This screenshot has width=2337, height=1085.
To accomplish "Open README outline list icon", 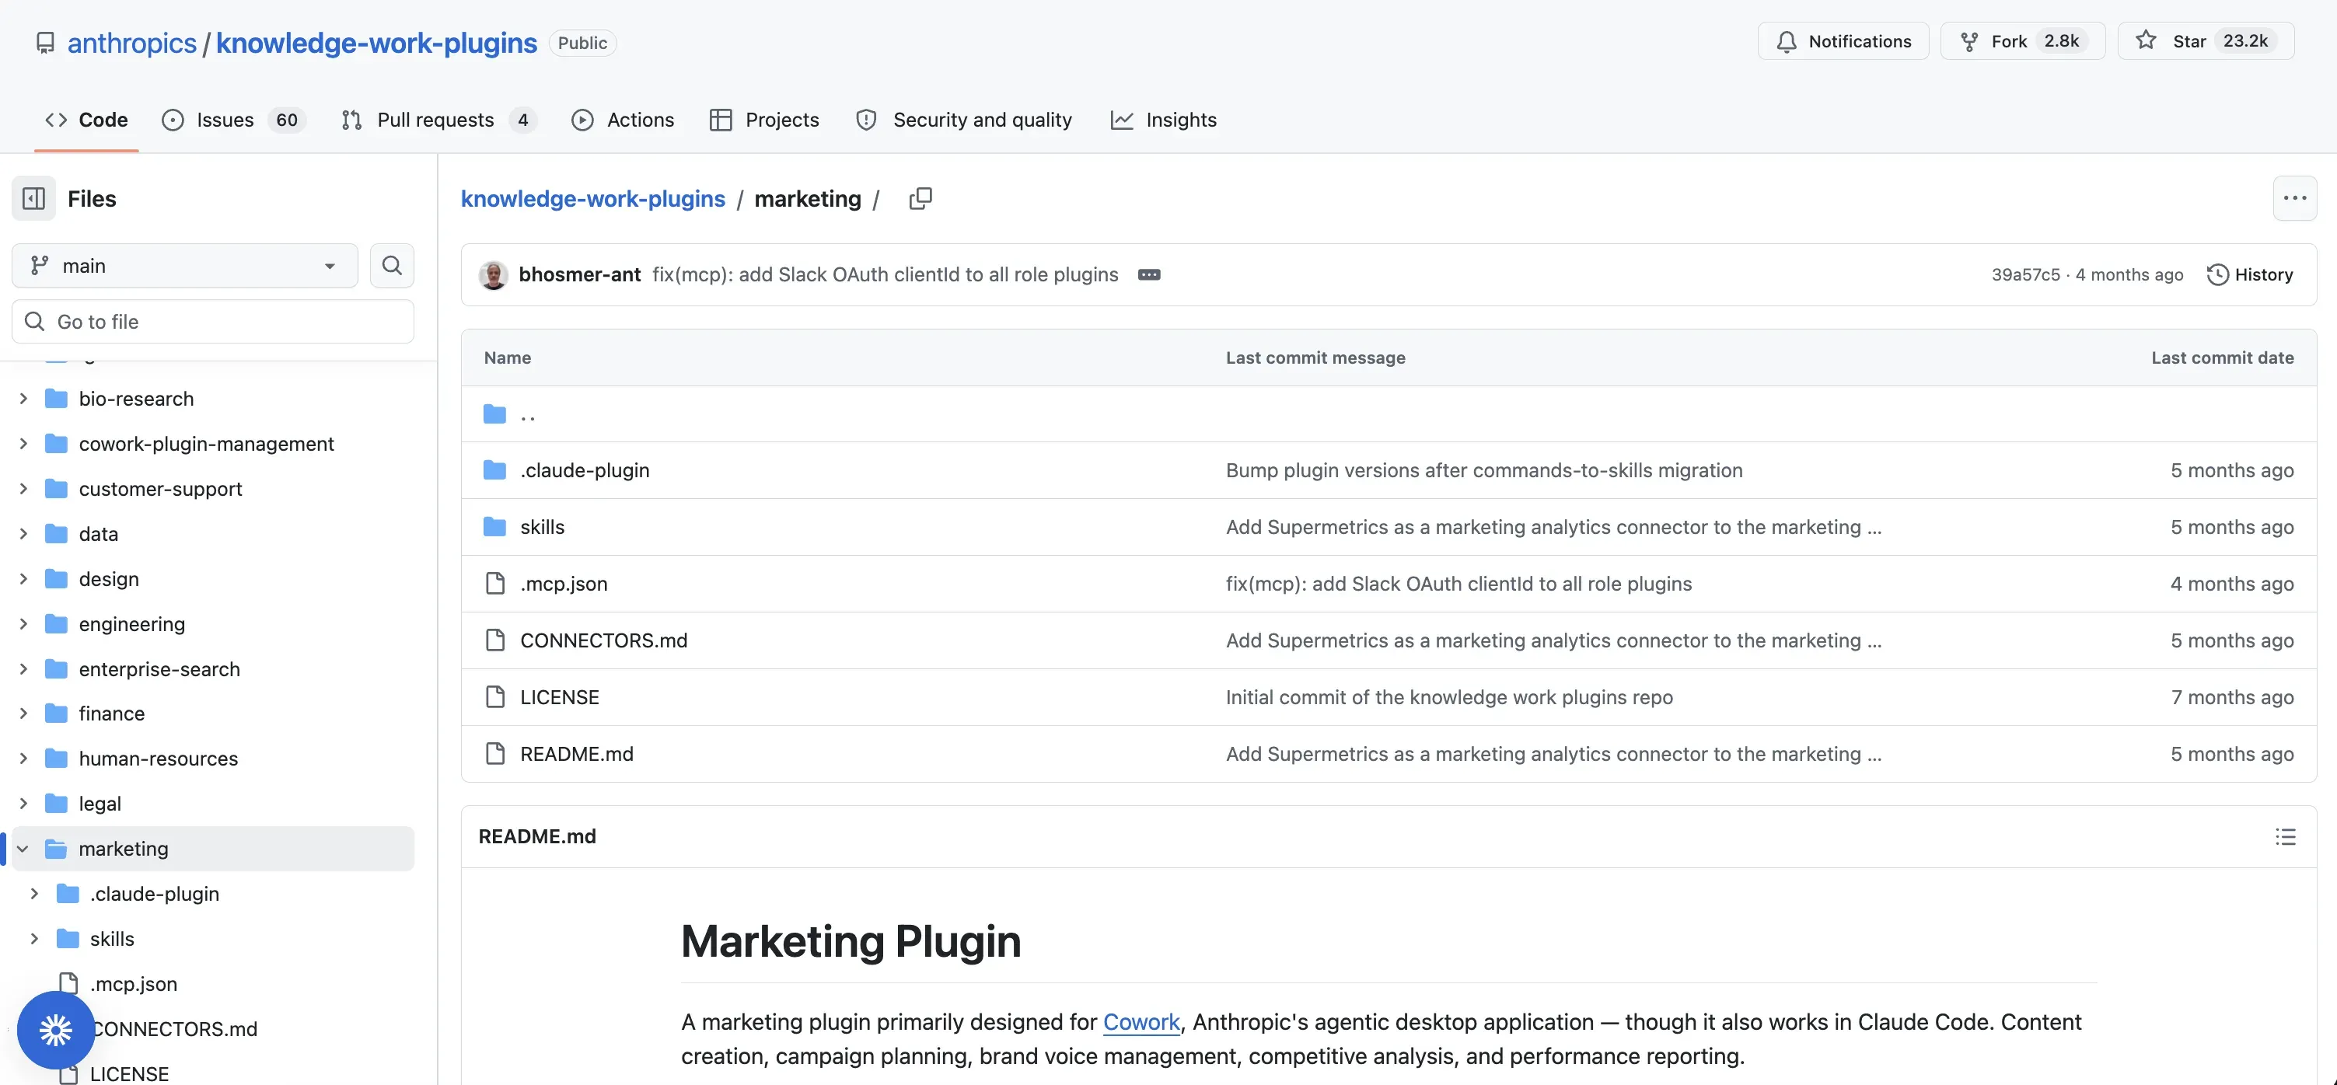I will coord(2285,836).
